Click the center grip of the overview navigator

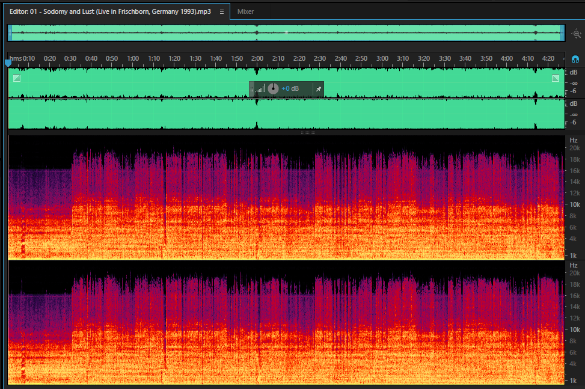click(286, 32)
